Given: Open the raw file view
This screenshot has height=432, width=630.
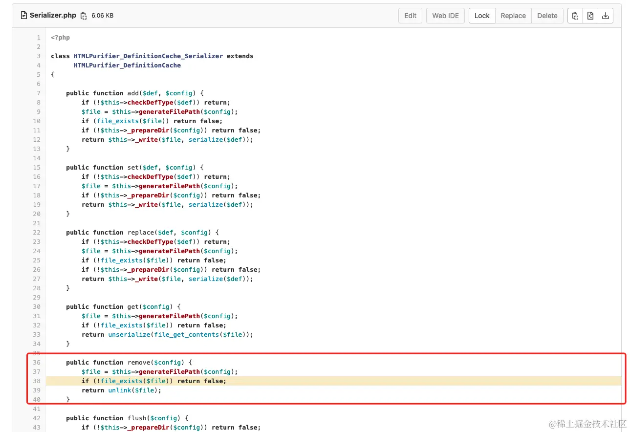Looking at the screenshot, I should [x=590, y=16].
